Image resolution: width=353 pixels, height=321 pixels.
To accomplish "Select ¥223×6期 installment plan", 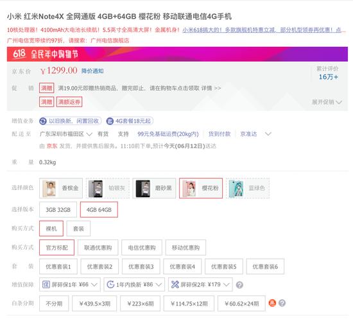I will tap(141, 304).
